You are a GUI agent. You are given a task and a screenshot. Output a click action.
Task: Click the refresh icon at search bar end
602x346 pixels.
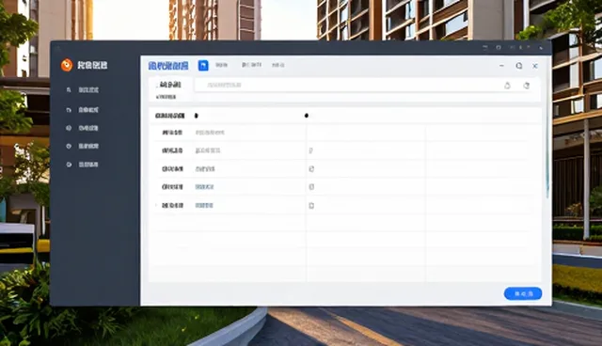coord(527,86)
